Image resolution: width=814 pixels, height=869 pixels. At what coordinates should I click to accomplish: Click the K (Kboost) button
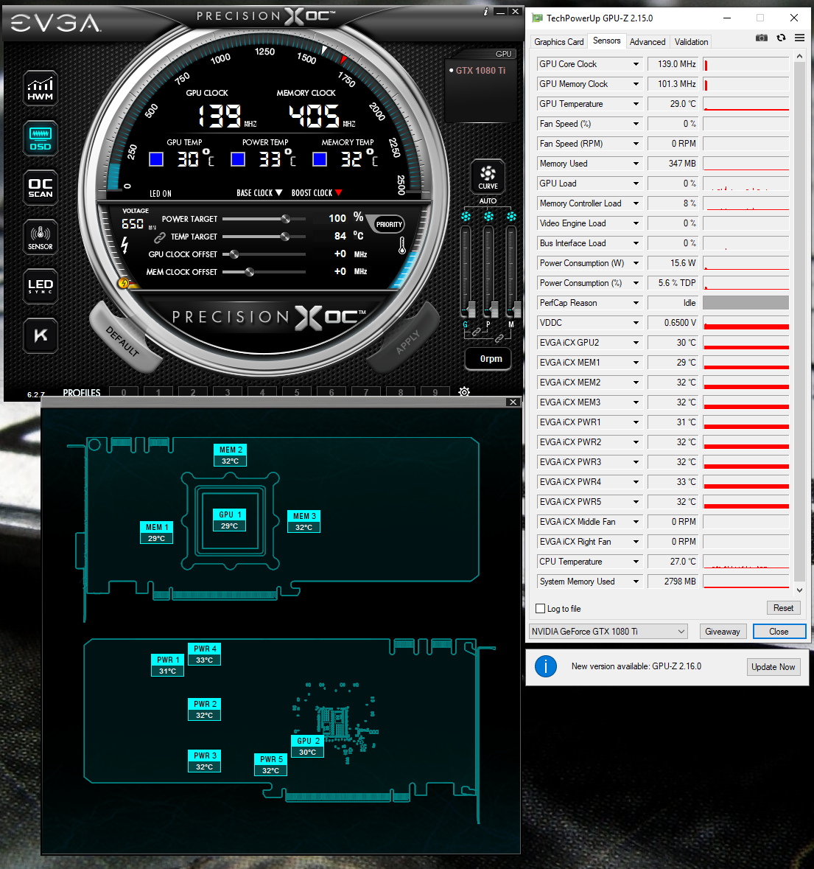click(x=41, y=336)
